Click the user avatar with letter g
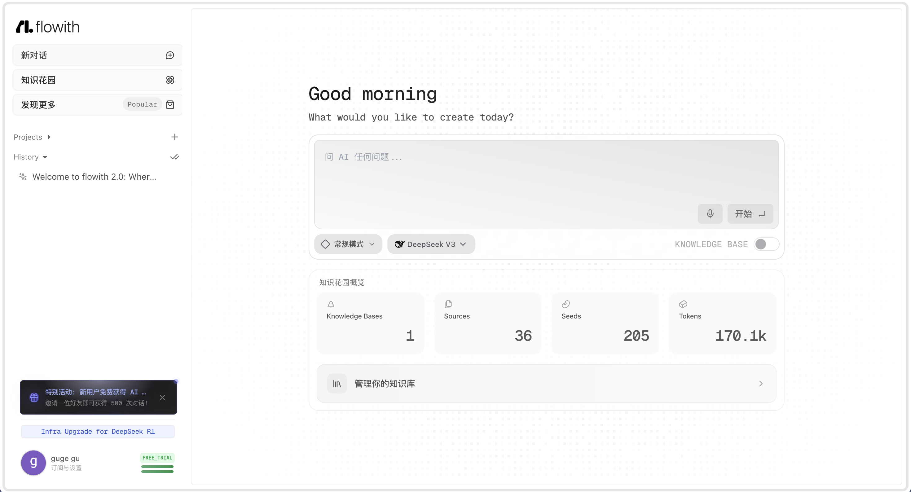Viewport: 911px width, 492px height. tap(33, 463)
